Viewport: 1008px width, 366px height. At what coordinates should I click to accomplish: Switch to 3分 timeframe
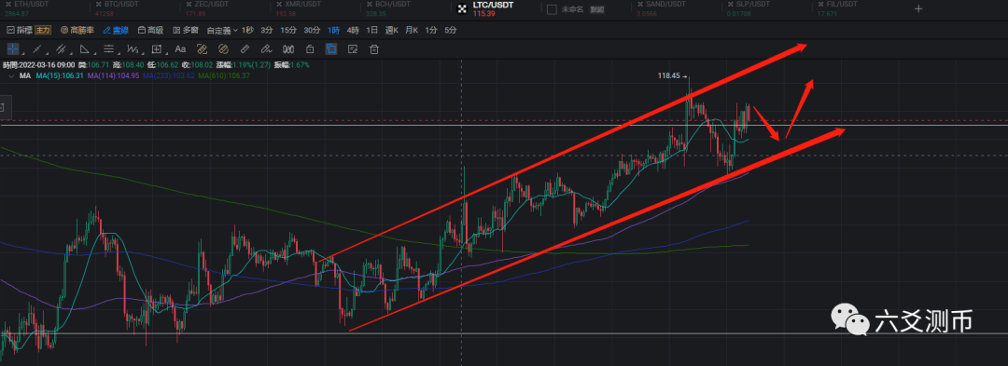[267, 30]
